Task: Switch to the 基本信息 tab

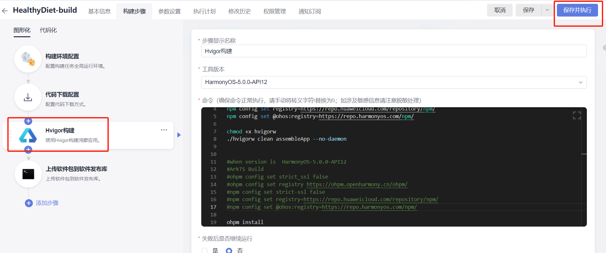Action: pyautogui.click(x=100, y=11)
